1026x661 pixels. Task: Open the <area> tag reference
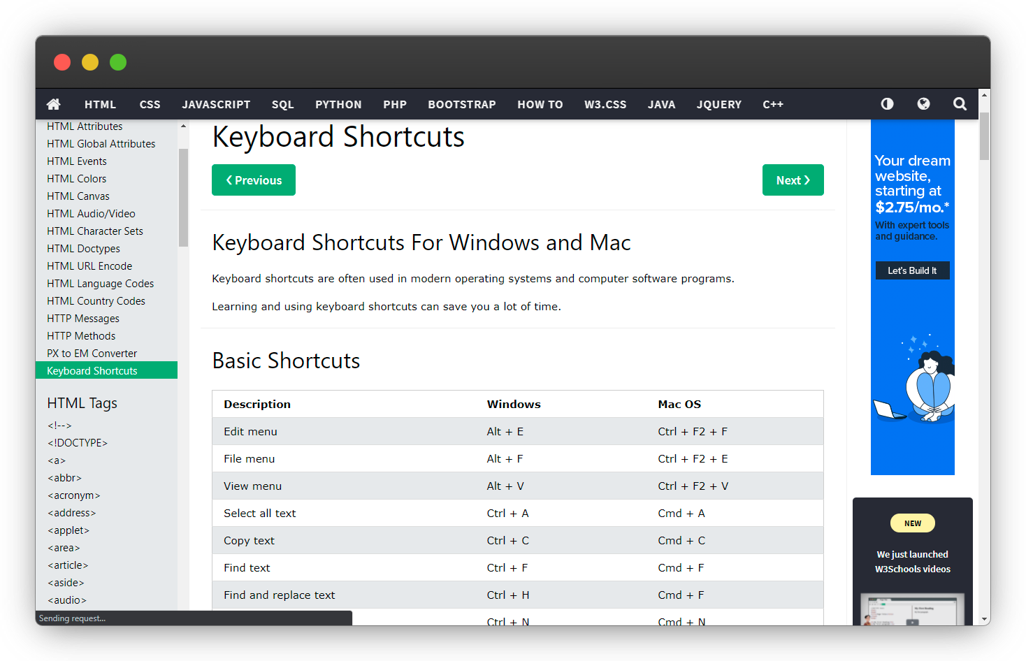tap(64, 548)
